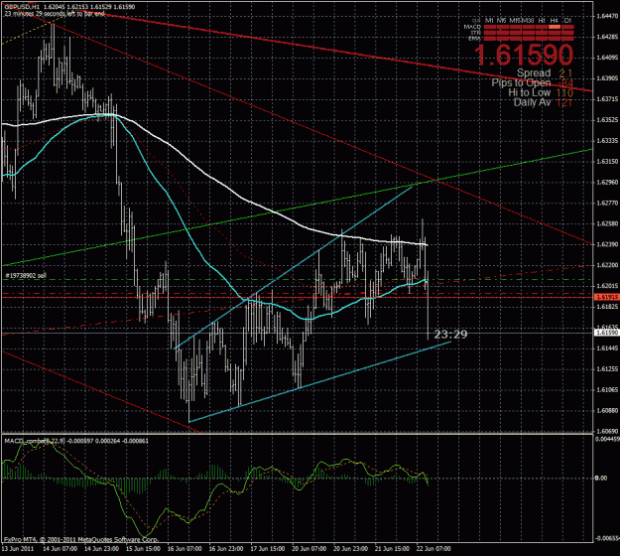Image resolution: width=620 pixels, height=556 pixels.
Task: Select the M15 timeframe label in the dashboard
Action: click(515, 20)
